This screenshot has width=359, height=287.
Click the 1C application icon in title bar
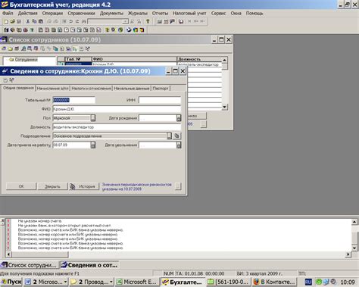[5, 5]
